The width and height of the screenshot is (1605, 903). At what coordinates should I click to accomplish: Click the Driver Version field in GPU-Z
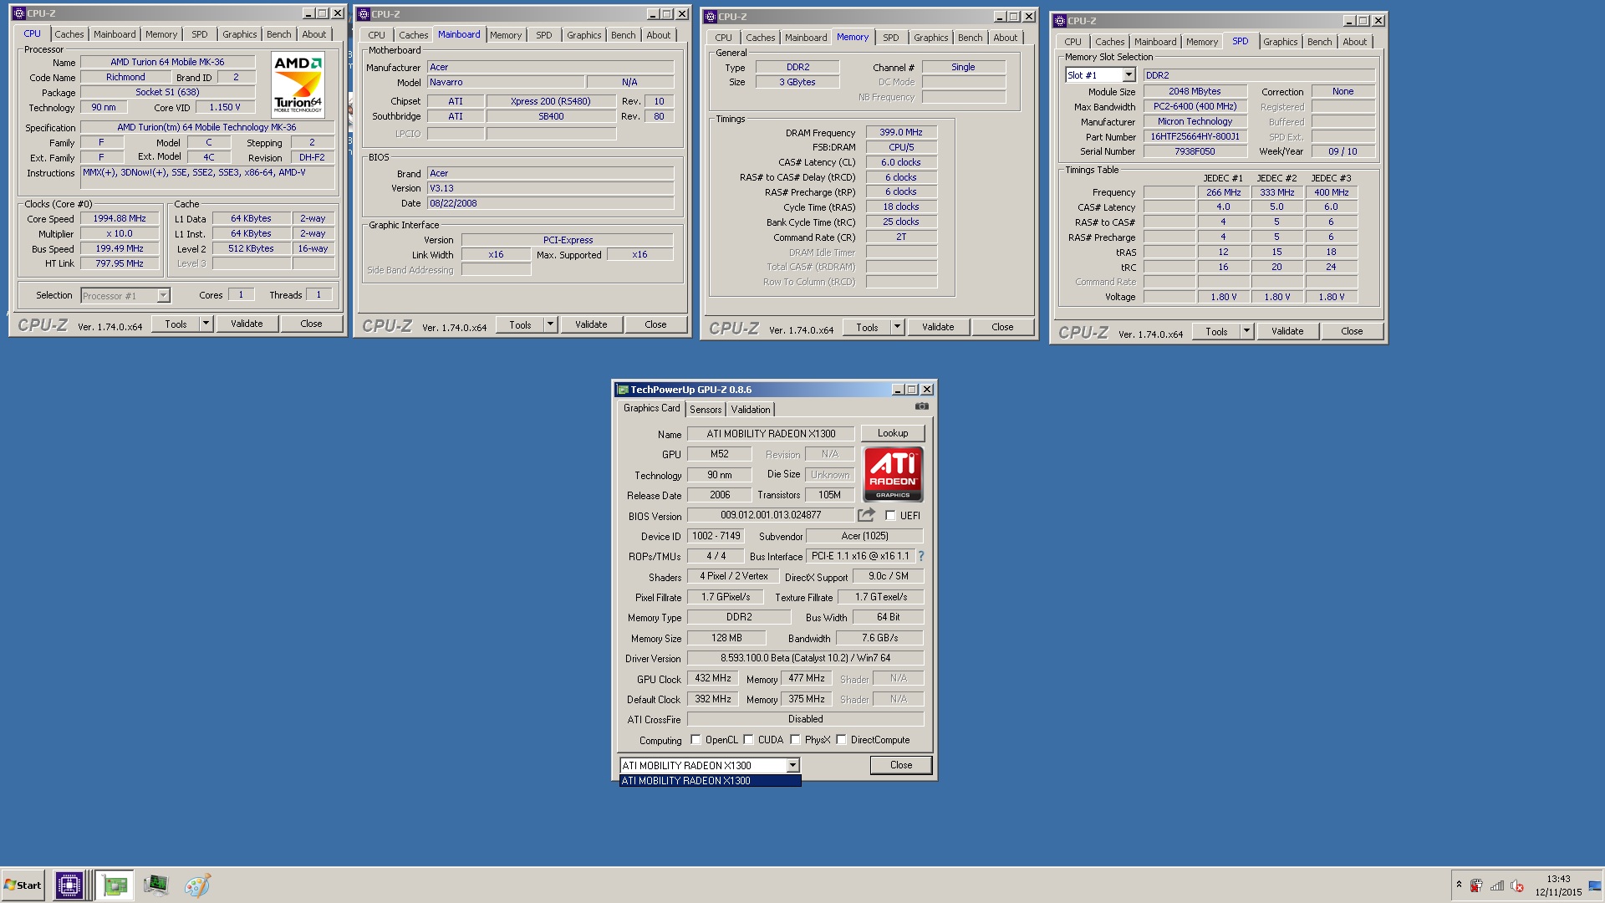tap(805, 658)
